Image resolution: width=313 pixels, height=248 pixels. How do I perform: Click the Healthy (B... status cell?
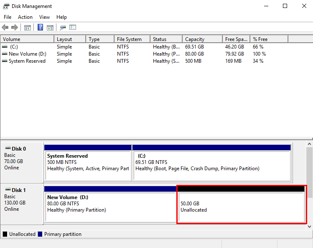pos(166,47)
